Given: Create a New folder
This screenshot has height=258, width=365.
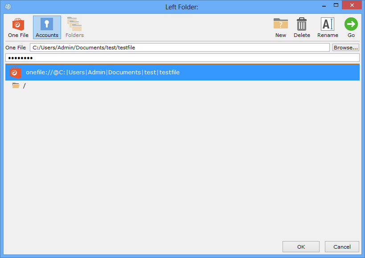Looking at the screenshot, I should [281, 28].
